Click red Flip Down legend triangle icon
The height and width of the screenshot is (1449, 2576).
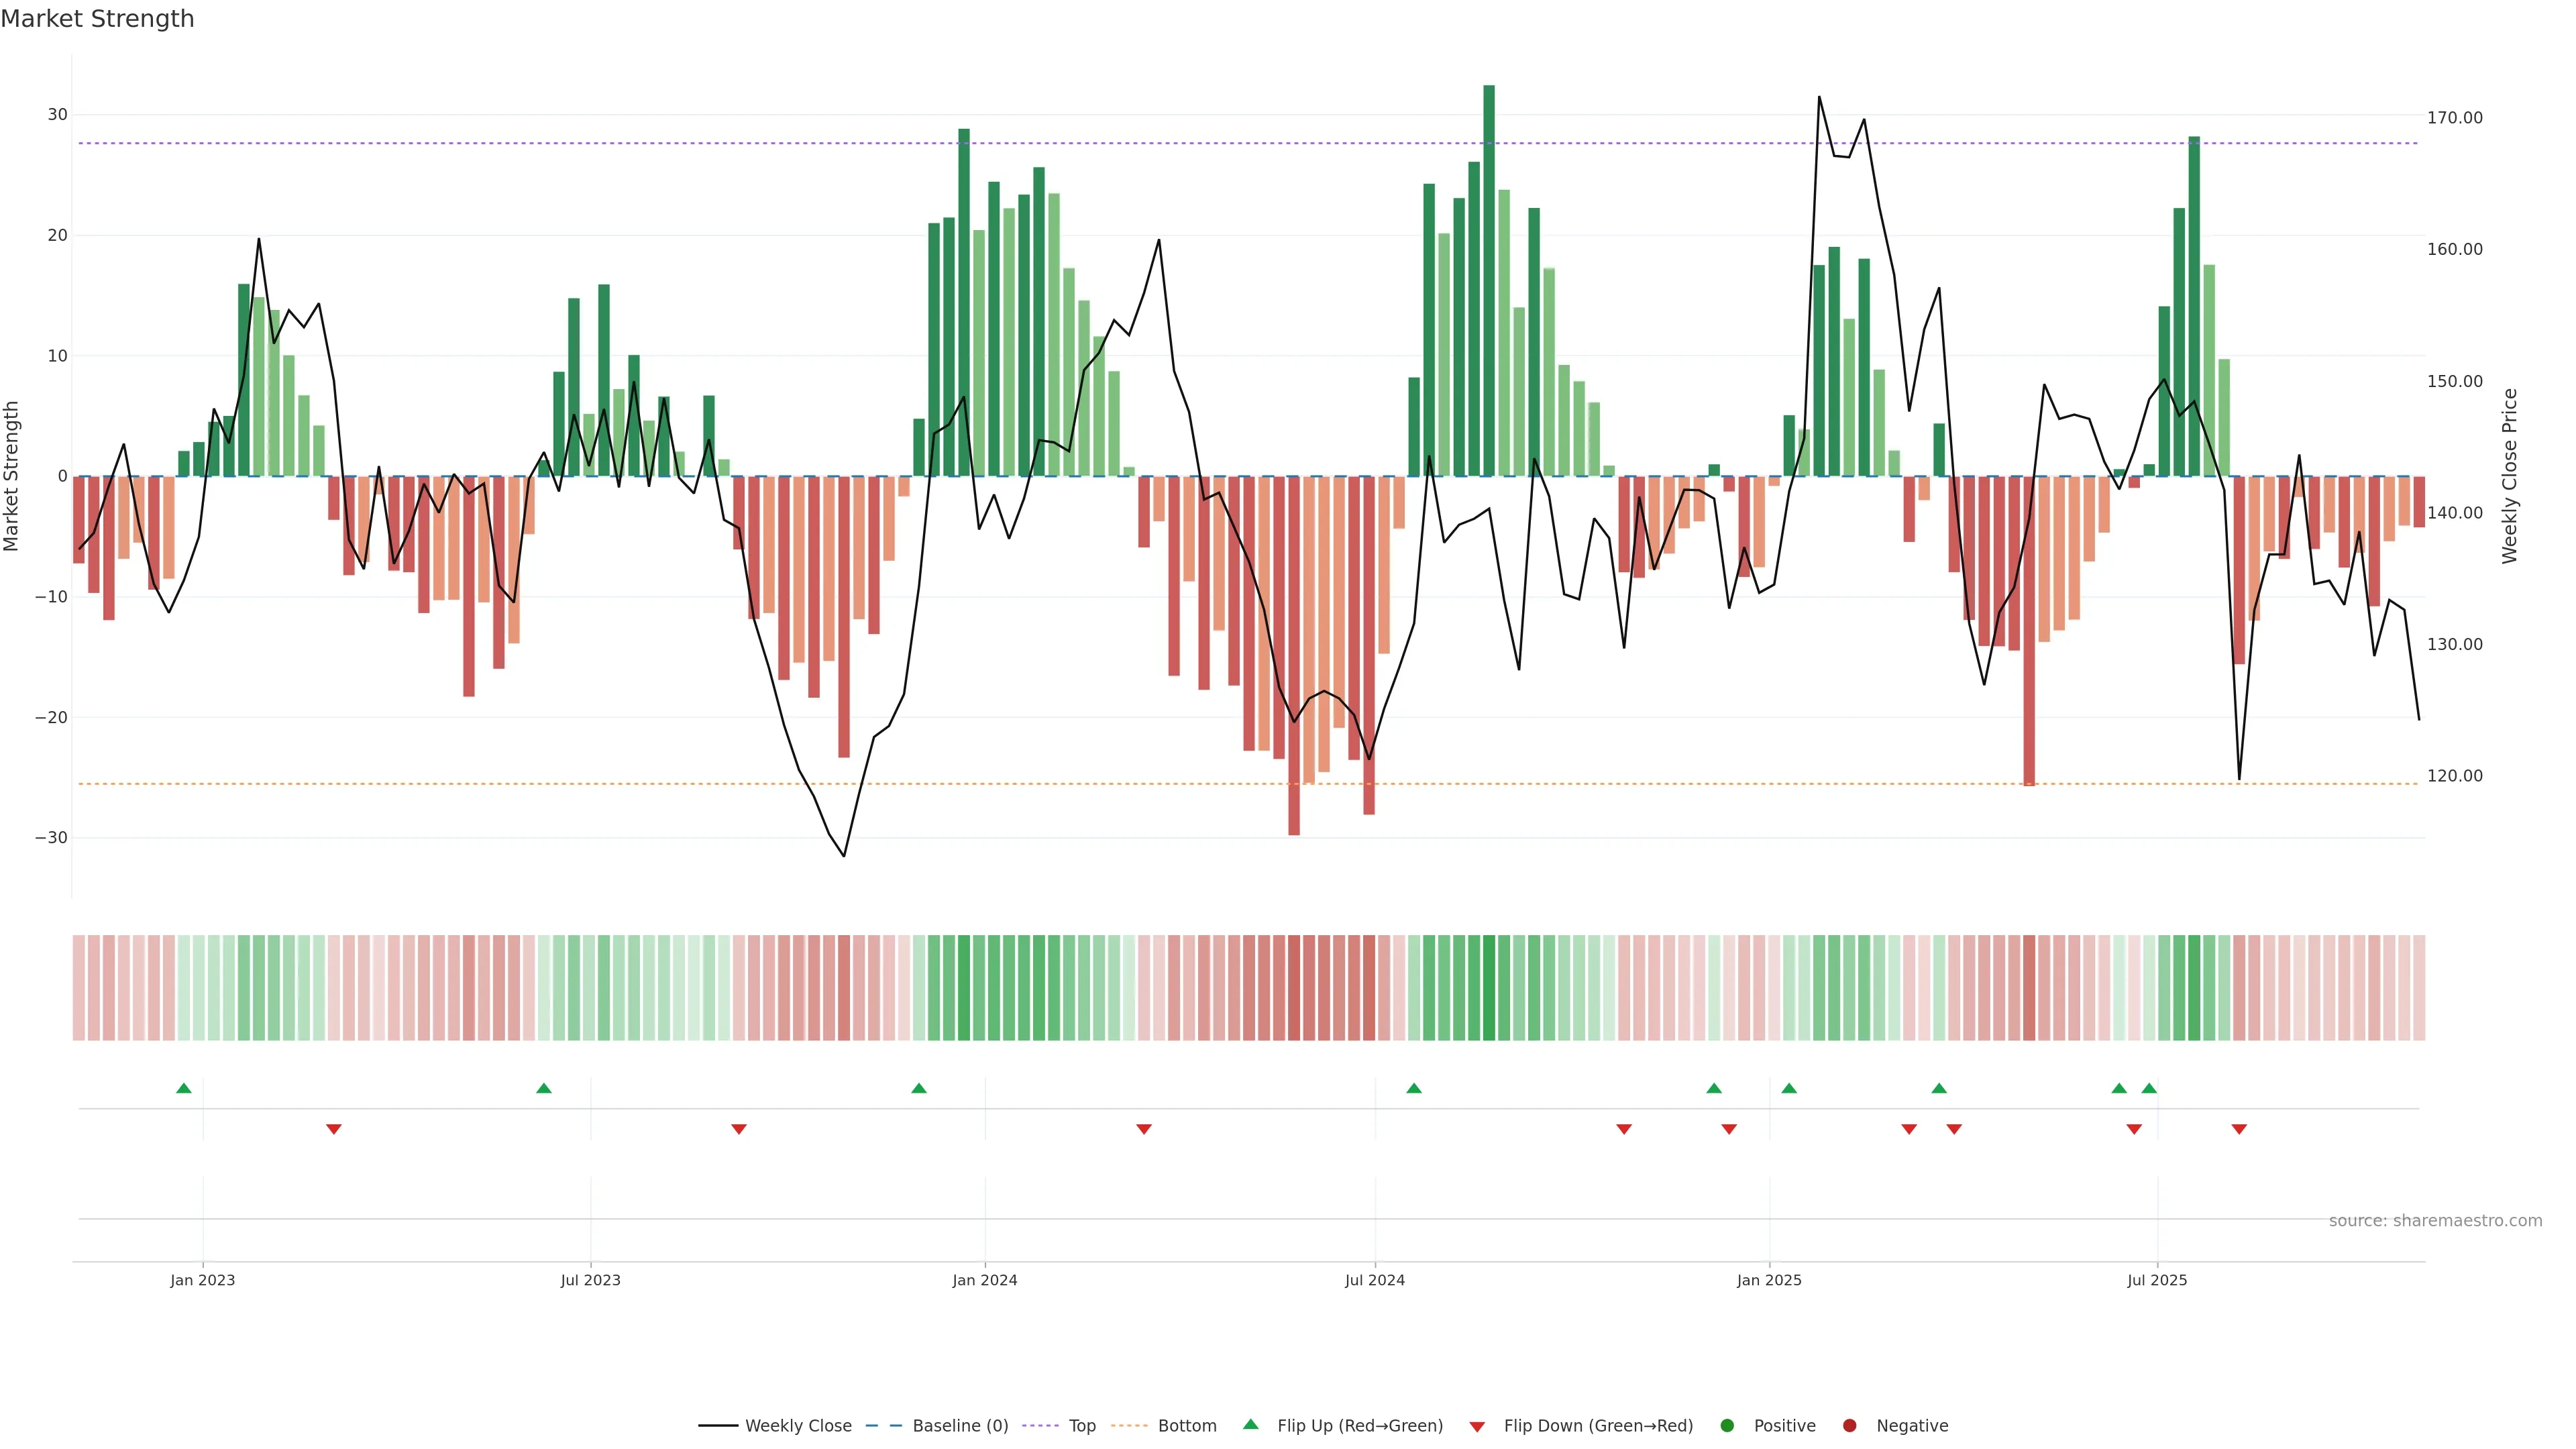[x=1477, y=1426]
